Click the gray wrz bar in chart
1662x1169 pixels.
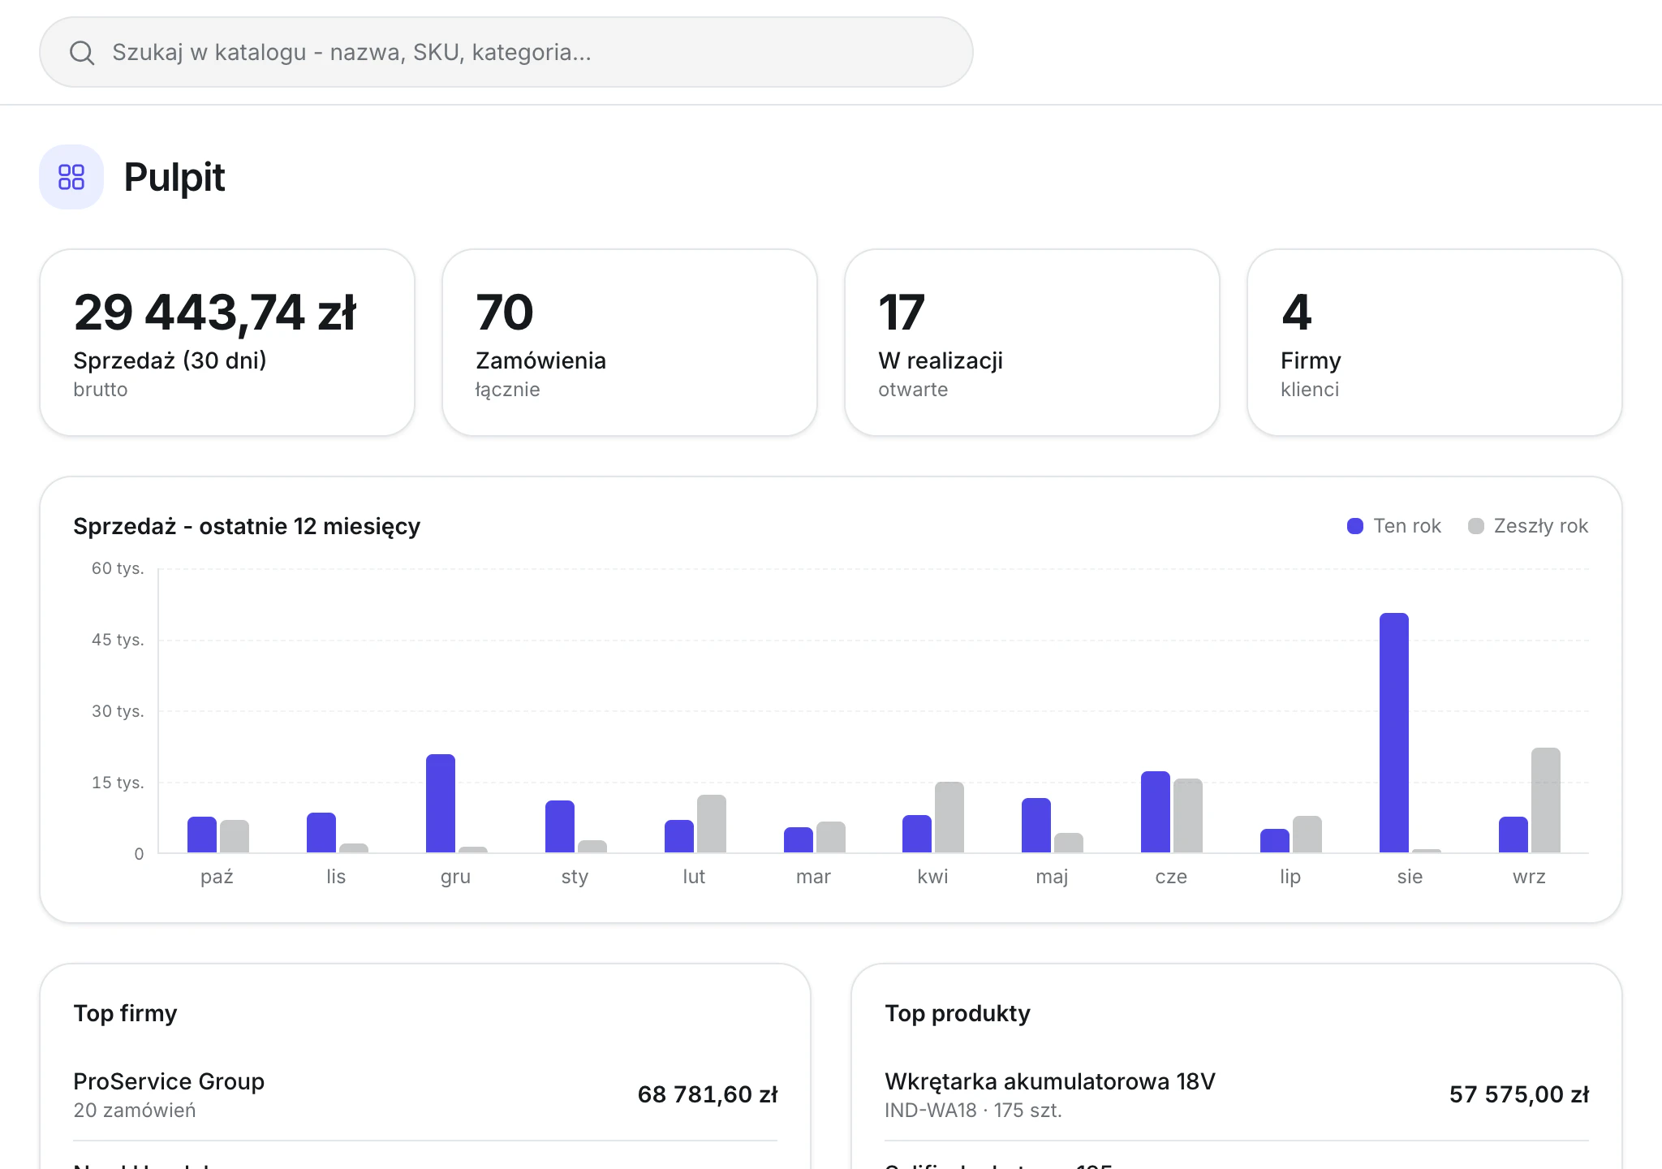pos(1546,800)
